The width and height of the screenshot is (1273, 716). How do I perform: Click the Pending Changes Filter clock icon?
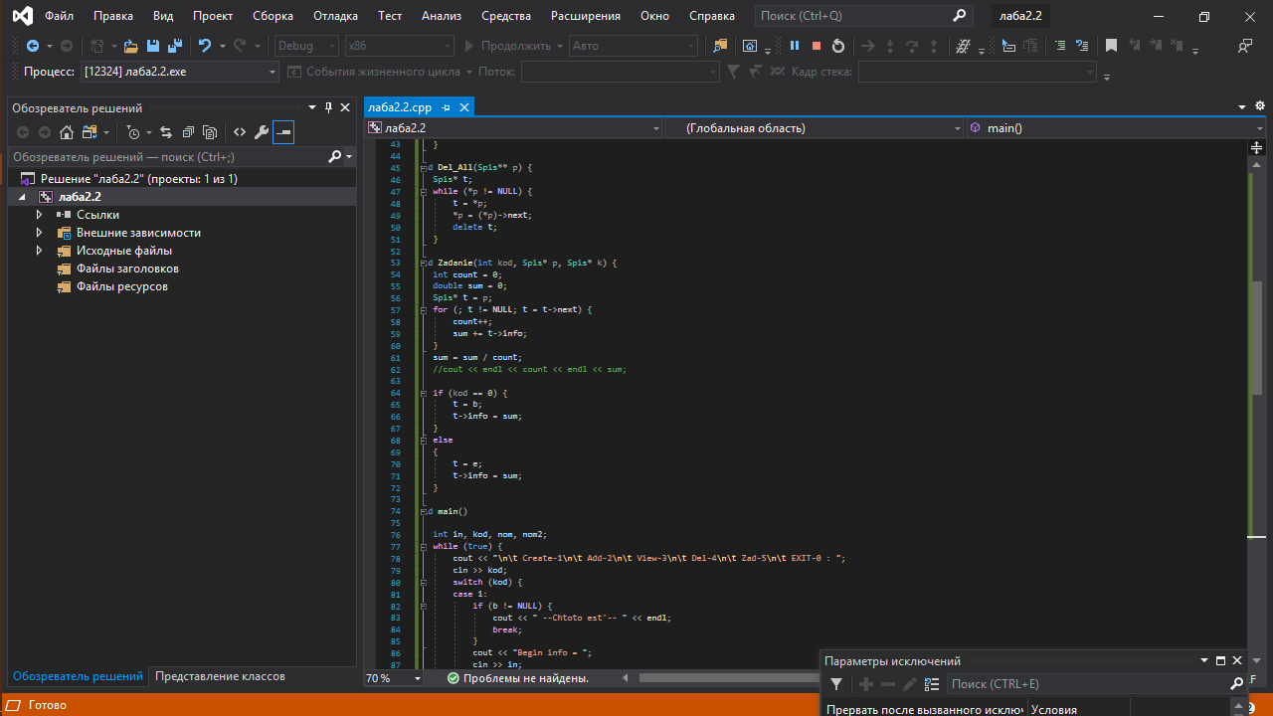[133, 132]
